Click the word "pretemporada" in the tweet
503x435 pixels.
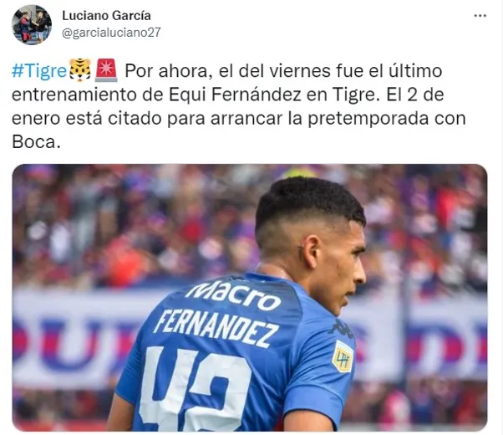(x=368, y=118)
